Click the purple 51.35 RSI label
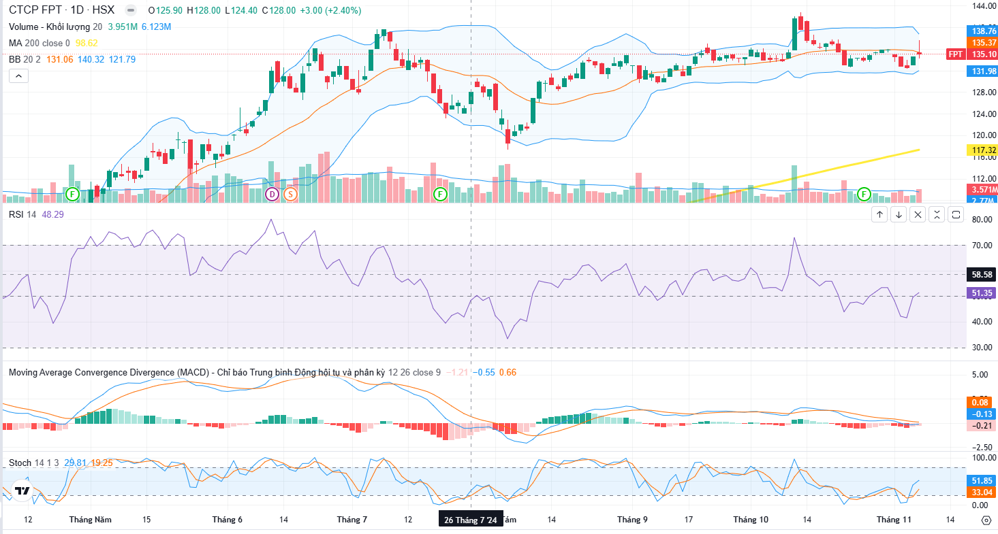Viewport: 998px width, 534px height. (982, 293)
